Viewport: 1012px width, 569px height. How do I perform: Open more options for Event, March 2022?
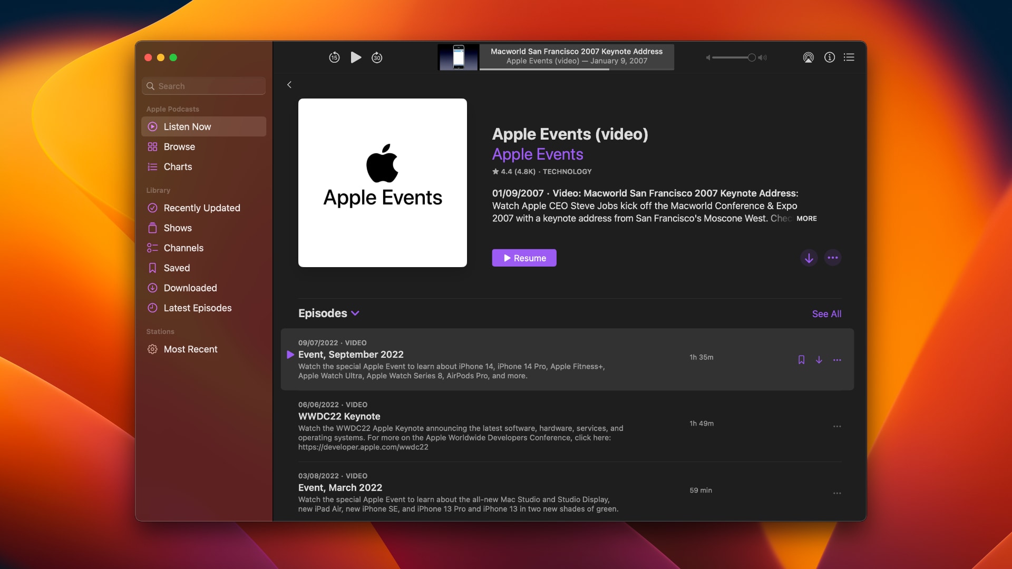click(837, 493)
